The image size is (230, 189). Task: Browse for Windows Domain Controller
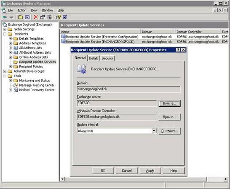point(170,117)
